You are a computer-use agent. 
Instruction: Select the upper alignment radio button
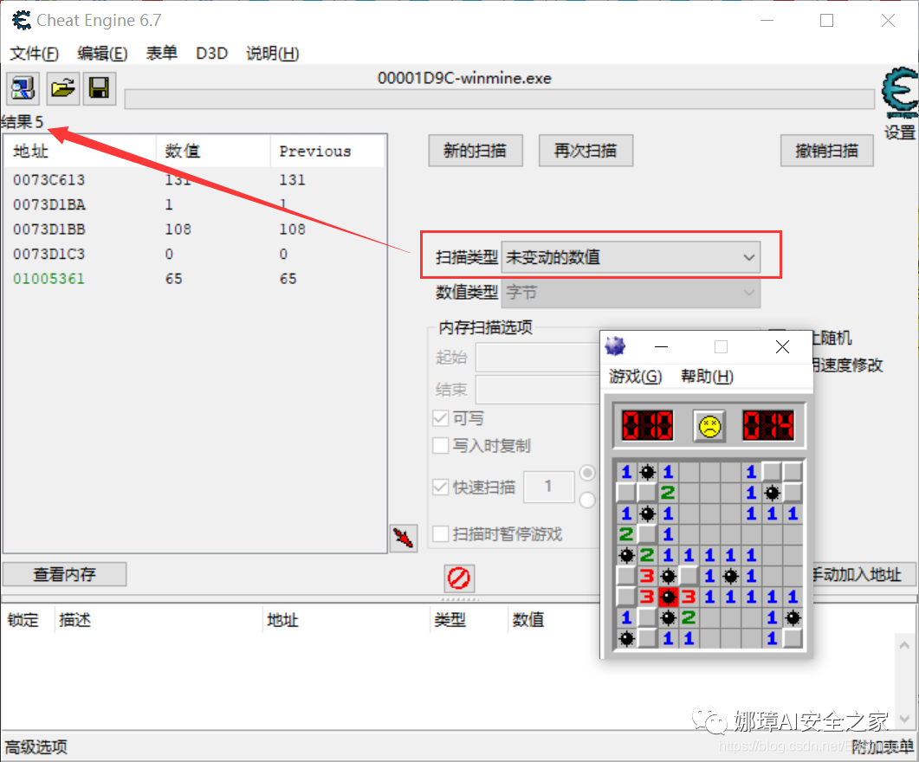(x=587, y=473)
